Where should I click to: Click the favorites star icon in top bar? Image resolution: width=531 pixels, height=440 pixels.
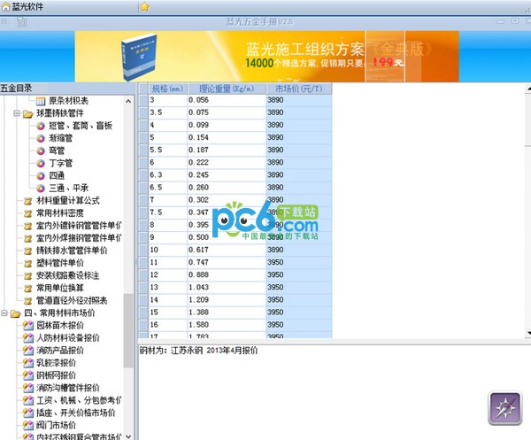[x=144, y=6]
